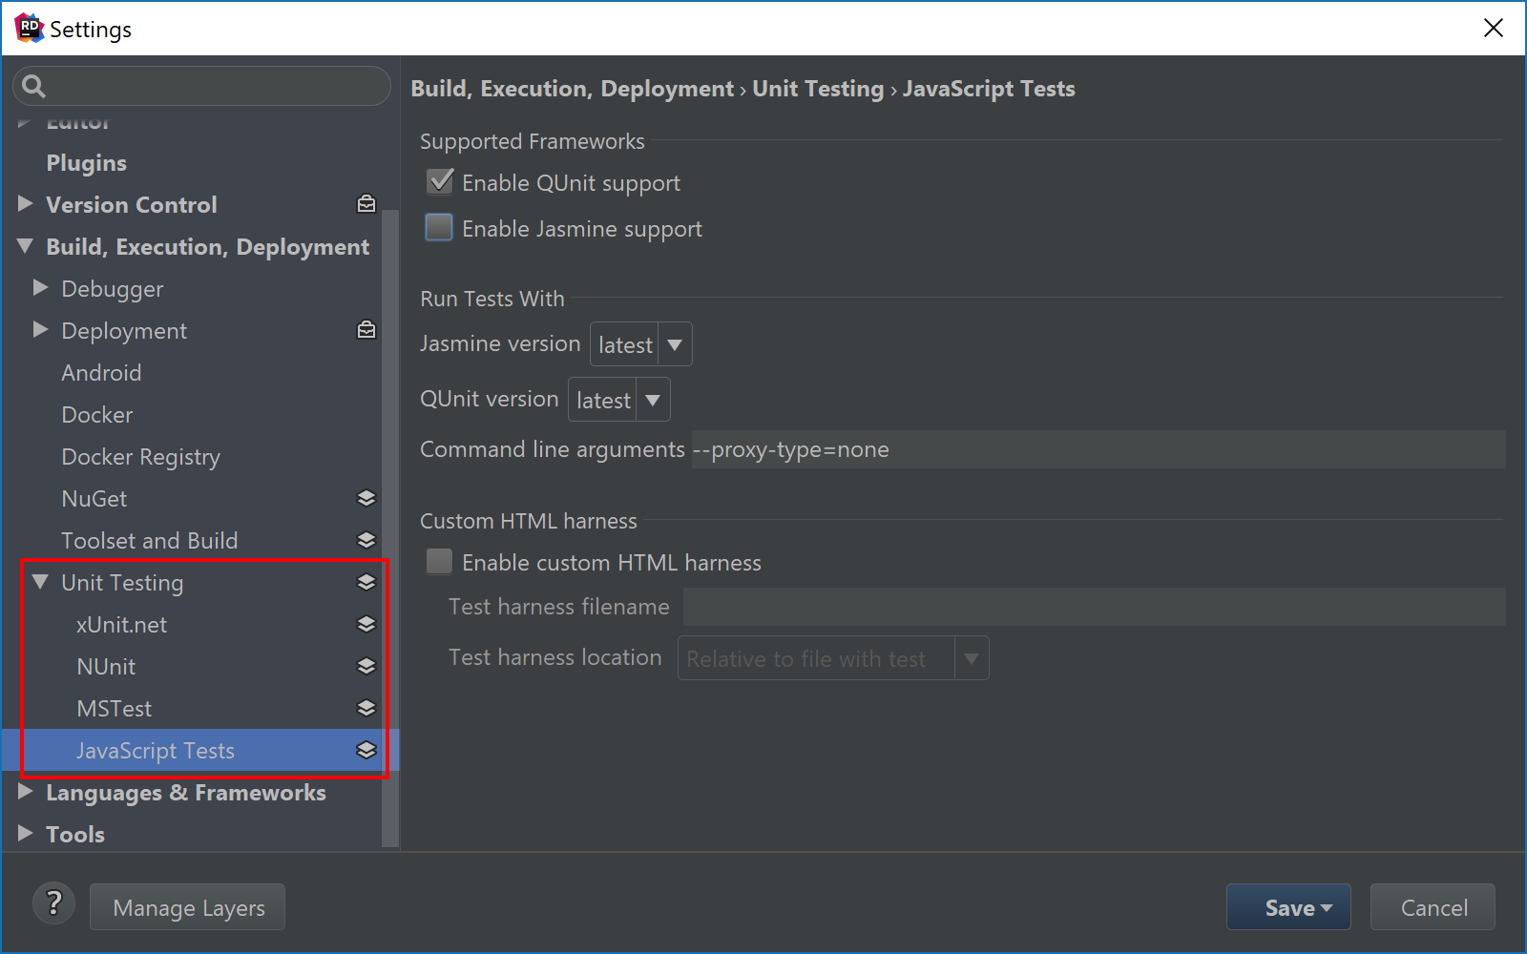Screen dimensions: 1527x954
Task: Click the Toolset and Build layers icon
Action: 366,540
